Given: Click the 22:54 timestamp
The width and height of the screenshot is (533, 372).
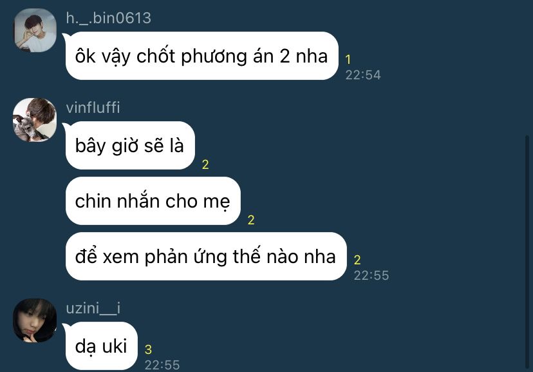Looking at the screenshot, I should click(x=363, y=75).
